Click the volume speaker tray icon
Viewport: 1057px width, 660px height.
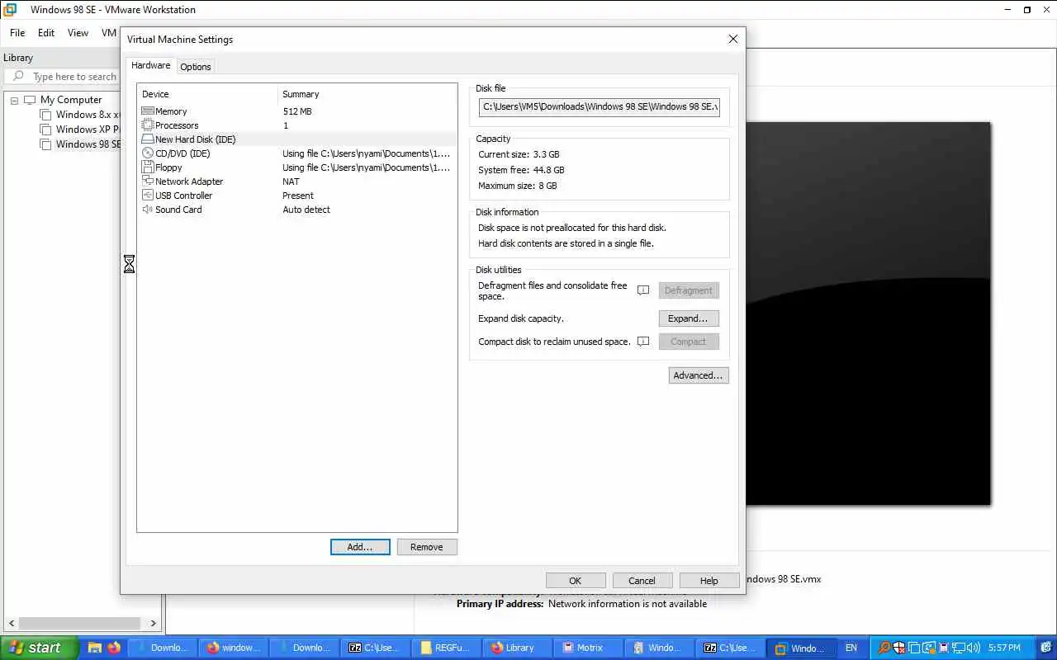pos(974,648)
